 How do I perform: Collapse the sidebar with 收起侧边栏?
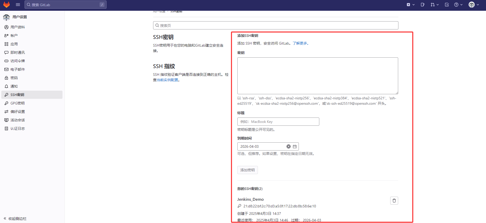15,219
